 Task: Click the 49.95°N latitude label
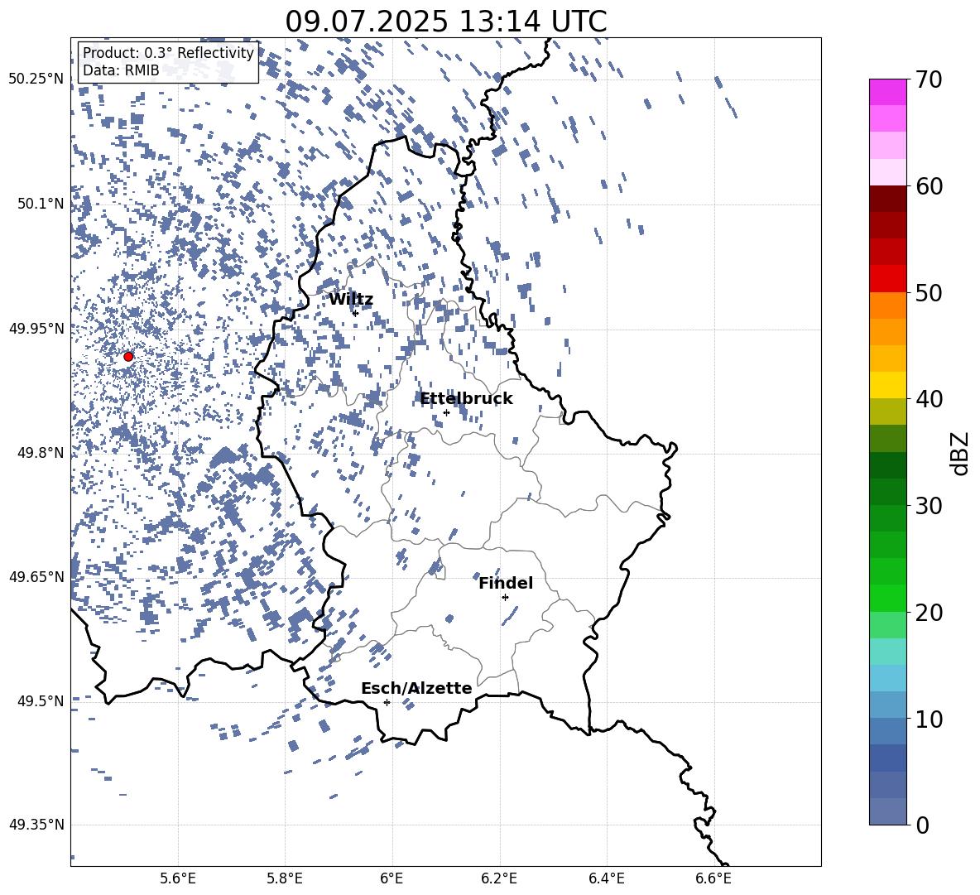pyautogui.click(x=36, y=328)
